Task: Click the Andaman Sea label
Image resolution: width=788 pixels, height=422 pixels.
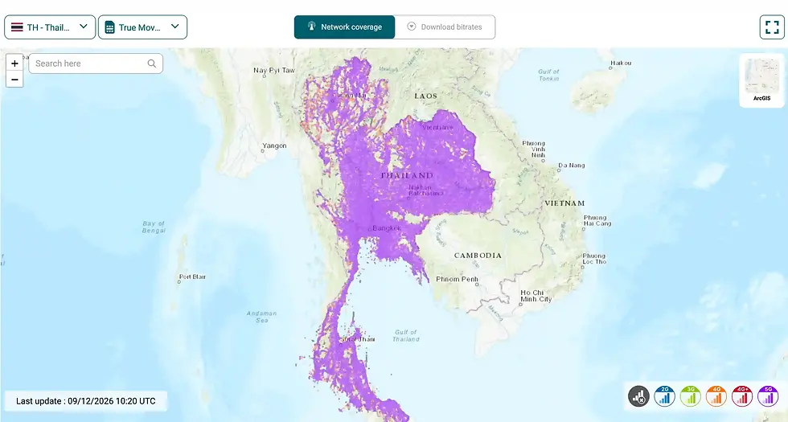Action: pos(261,317)
